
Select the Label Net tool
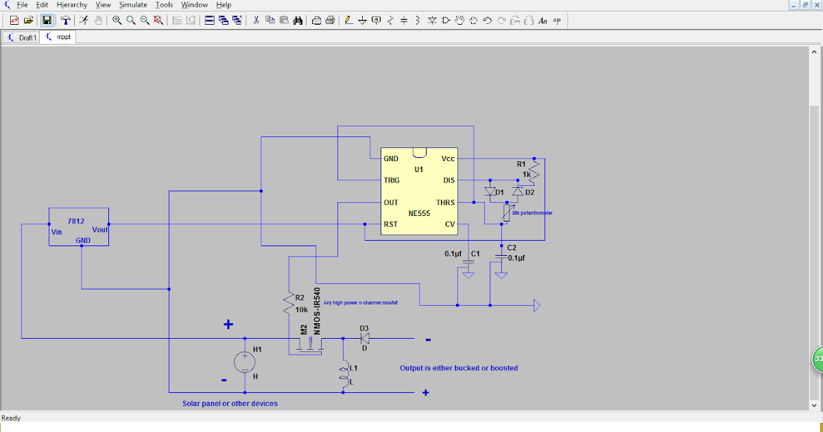376,20
